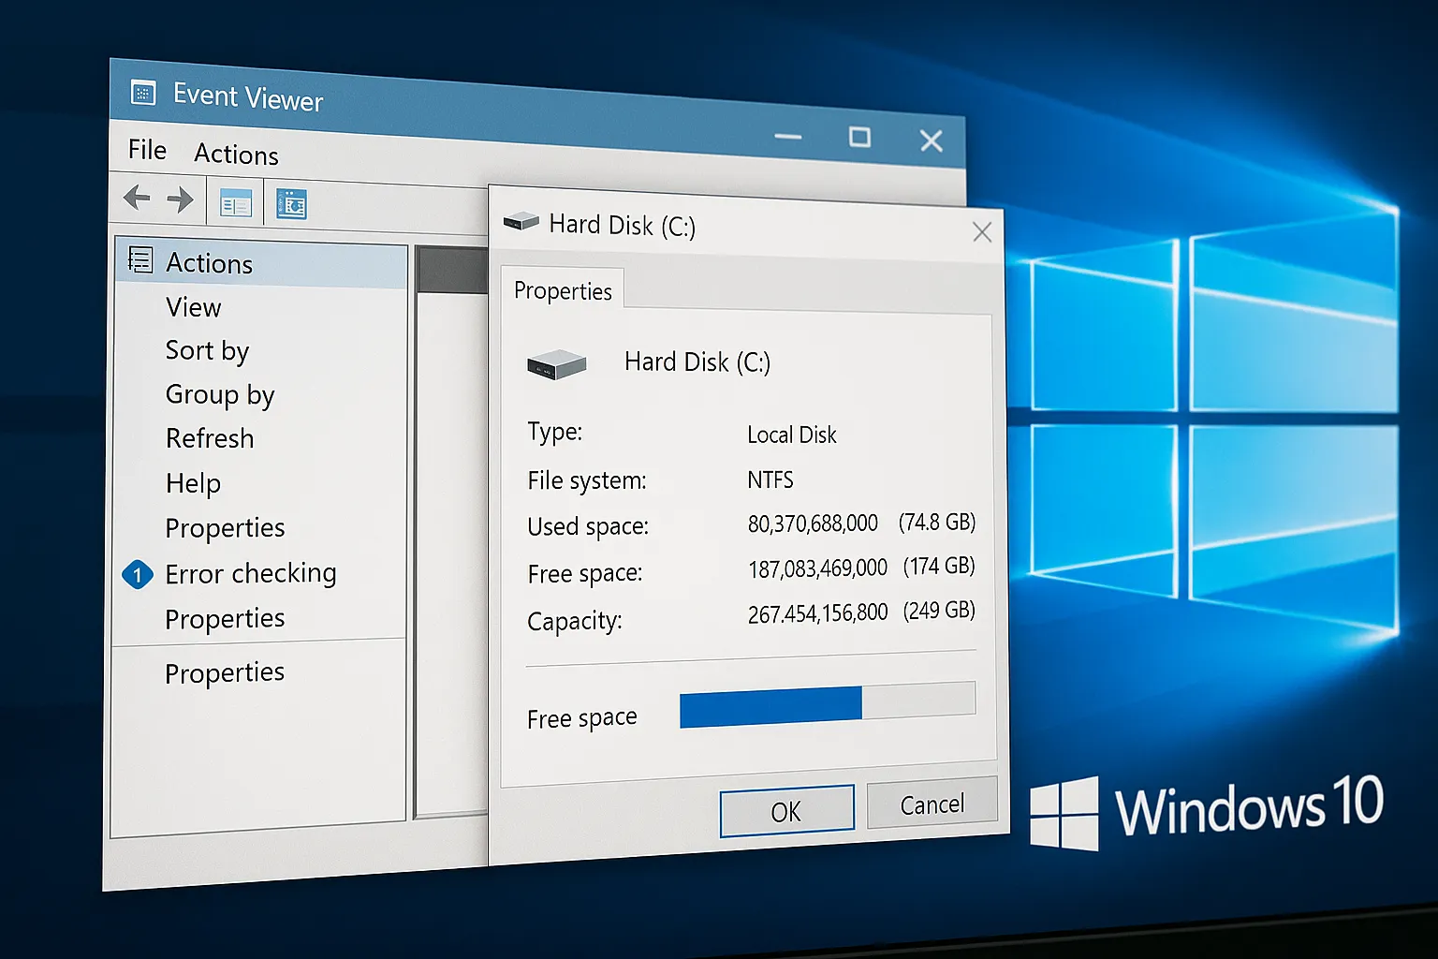Switch to the Properties tab
Viewport: 1438px width, 959px height.
(x=563, y=290)
